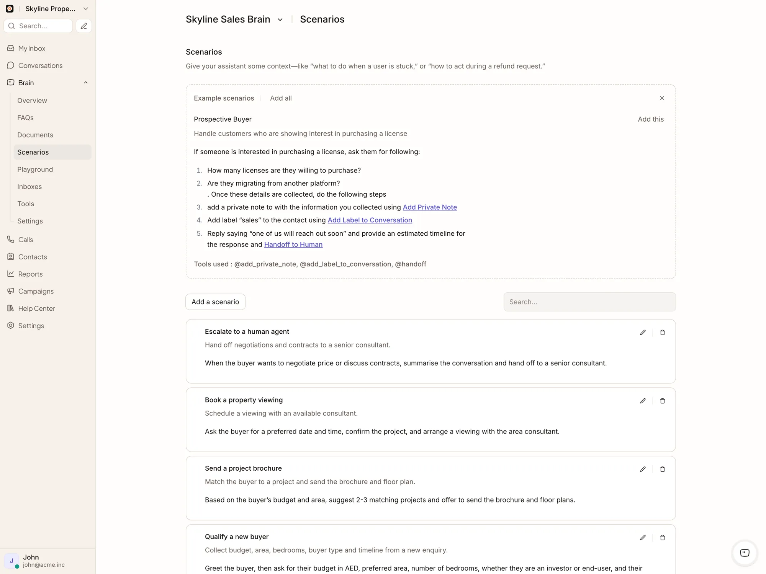Open the Handoff to Human link
The height and width of the screenshot is (574, 766).
tap(293, 244)
